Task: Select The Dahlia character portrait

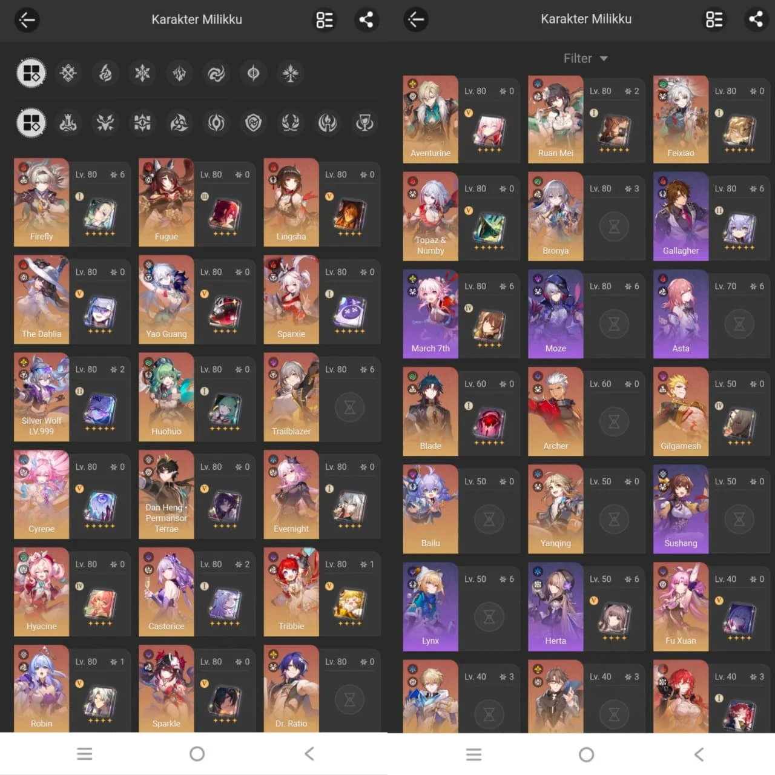Action: pyautogui.click(x=41, y=300)
